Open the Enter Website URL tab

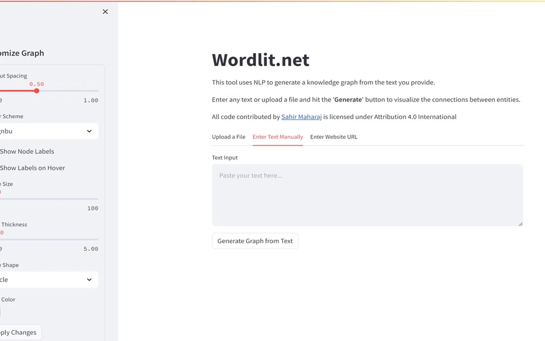tap(334, 137)
